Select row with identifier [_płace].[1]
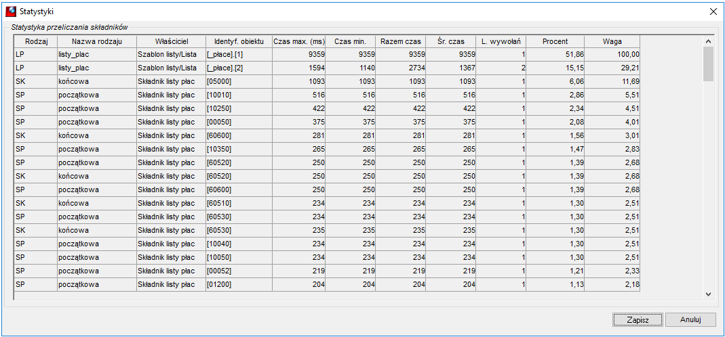725x337 pixels. click(x=327, y=54)
